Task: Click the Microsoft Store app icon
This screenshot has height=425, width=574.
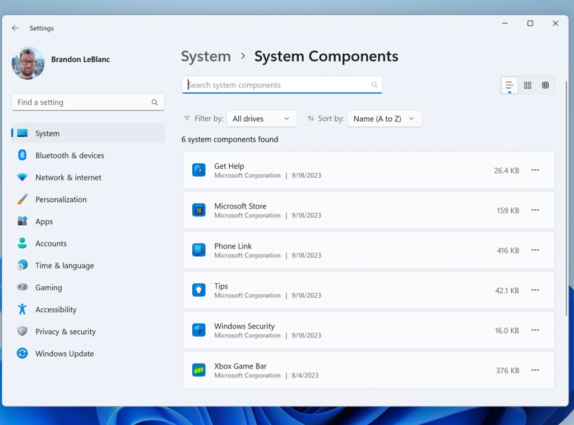Action: [198, 210]
